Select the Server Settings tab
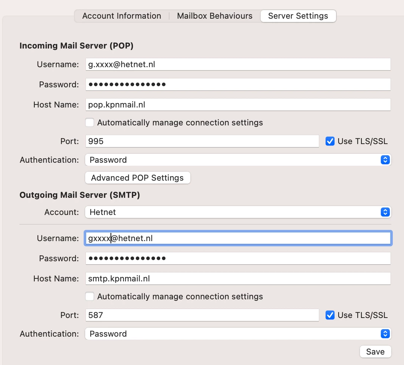 click(x=298, y=16)
